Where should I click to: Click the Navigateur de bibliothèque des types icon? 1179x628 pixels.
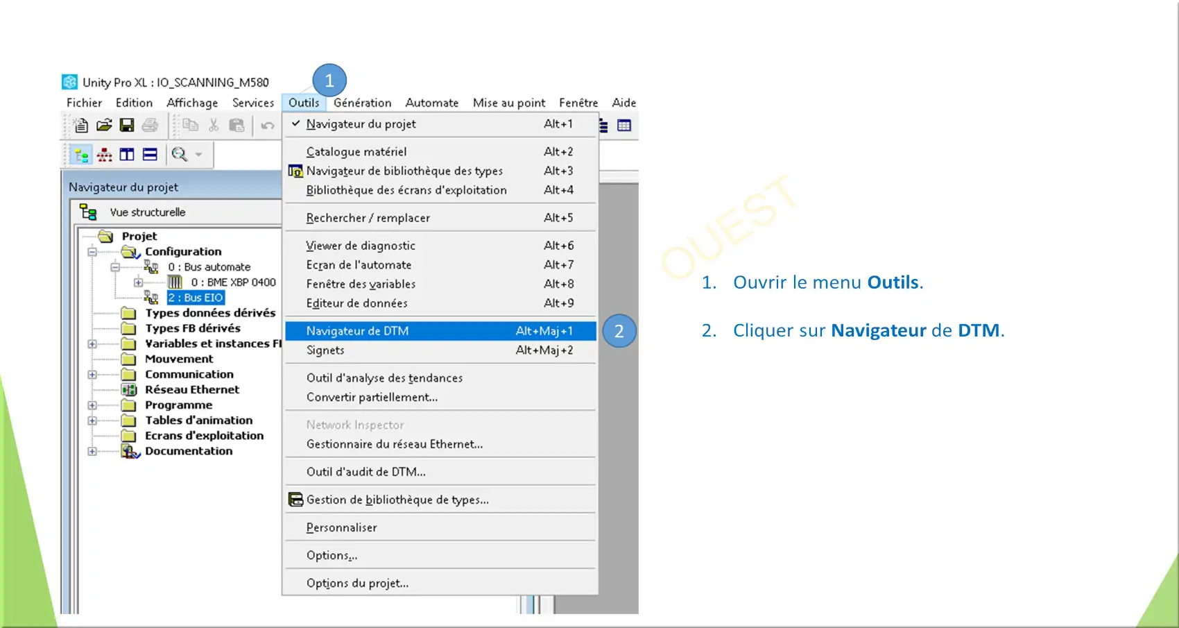pos(295,171)
